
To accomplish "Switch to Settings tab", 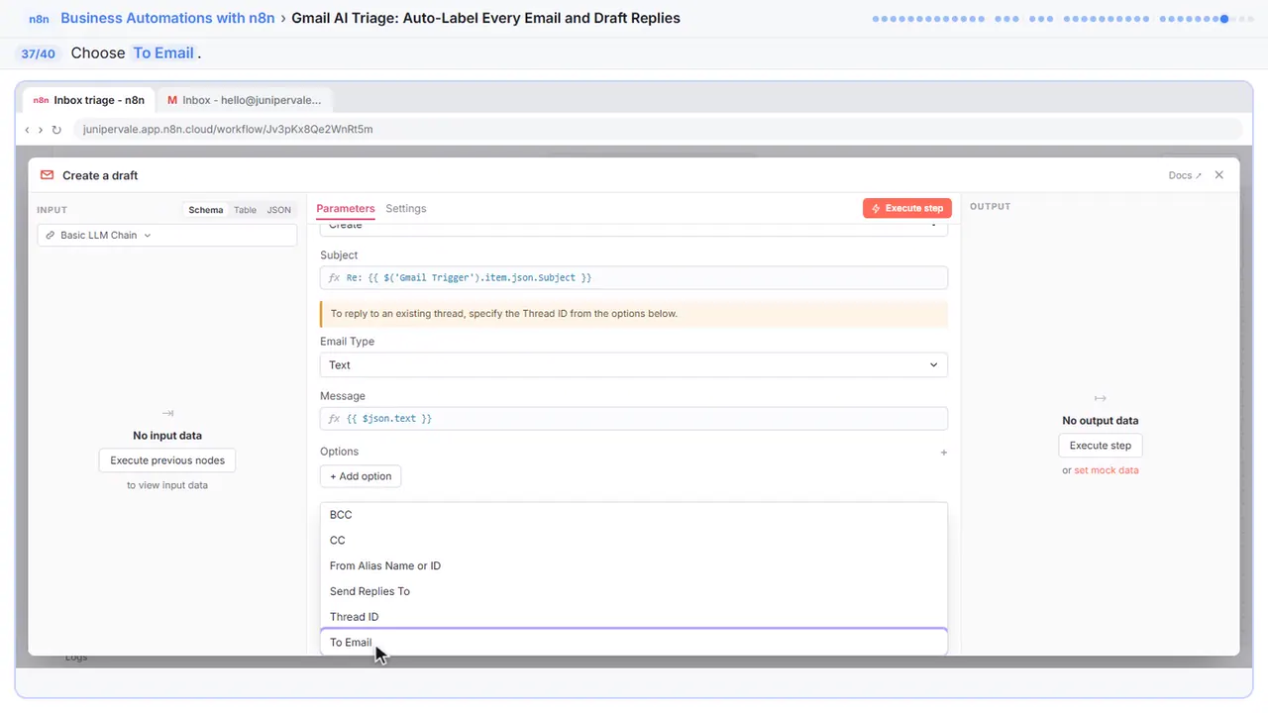I will [x=406, y=209].
